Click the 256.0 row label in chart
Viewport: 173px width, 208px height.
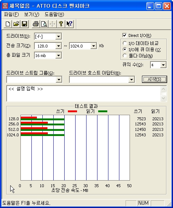click(14, 124)
